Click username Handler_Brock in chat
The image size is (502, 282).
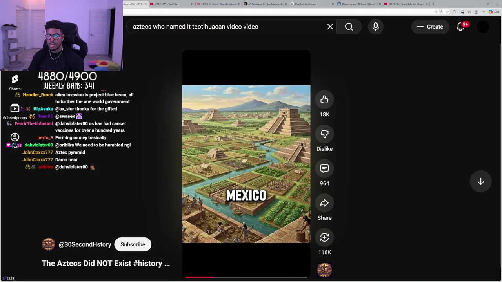pyautogui.click(x=38, y=95)
